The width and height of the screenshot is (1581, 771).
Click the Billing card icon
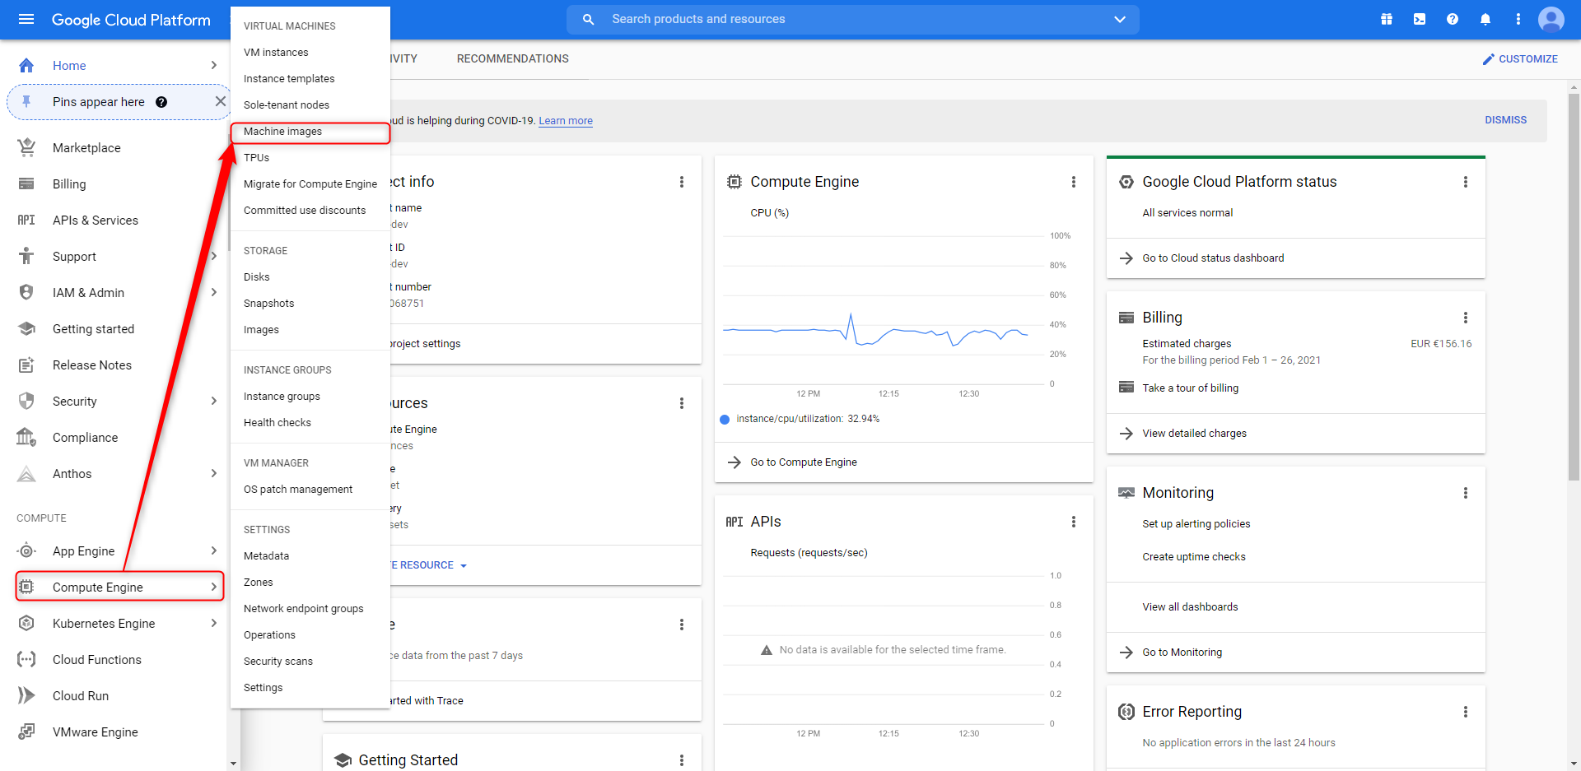click(x=26, y=183)
